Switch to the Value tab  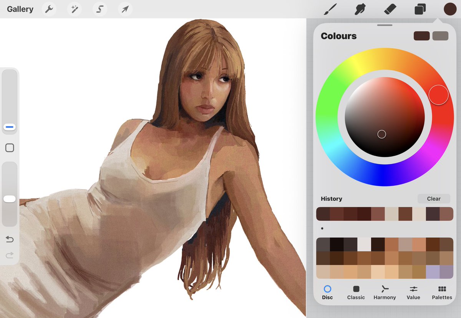(413, 292)
